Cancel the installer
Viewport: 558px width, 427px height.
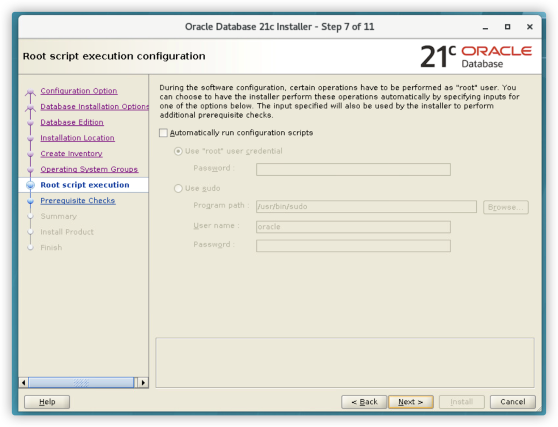[513, 402]
